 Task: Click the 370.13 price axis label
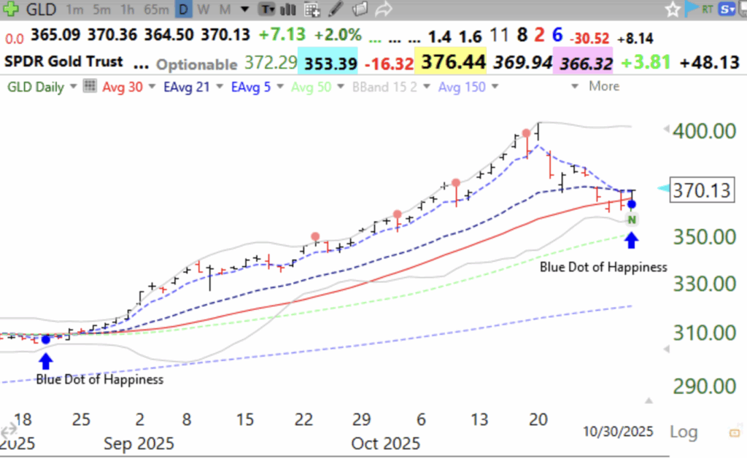tap(701, 190)
